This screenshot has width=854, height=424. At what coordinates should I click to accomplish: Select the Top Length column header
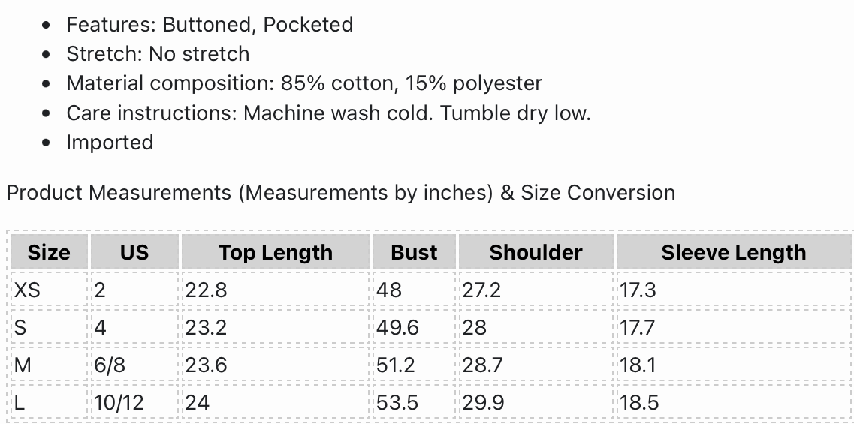276,253
